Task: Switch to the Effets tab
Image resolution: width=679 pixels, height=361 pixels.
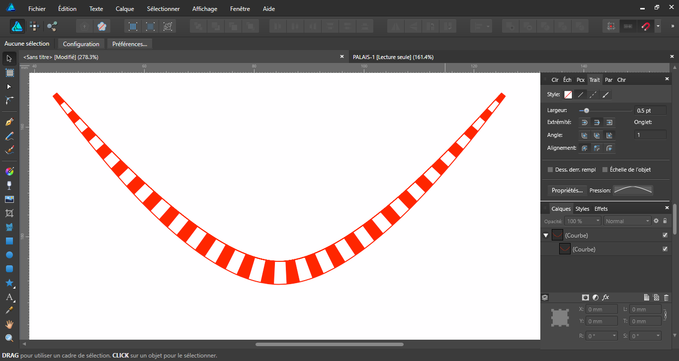Action: 601,209
